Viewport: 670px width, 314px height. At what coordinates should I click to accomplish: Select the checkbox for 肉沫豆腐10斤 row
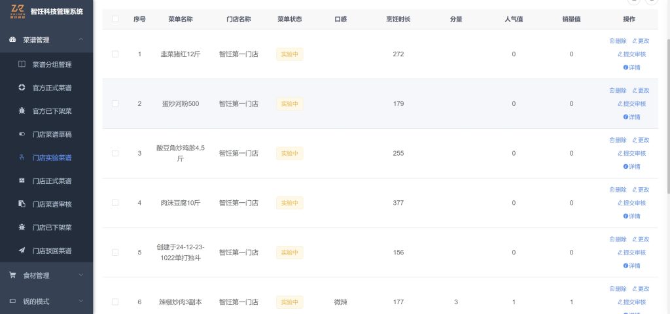pos(115,203)
